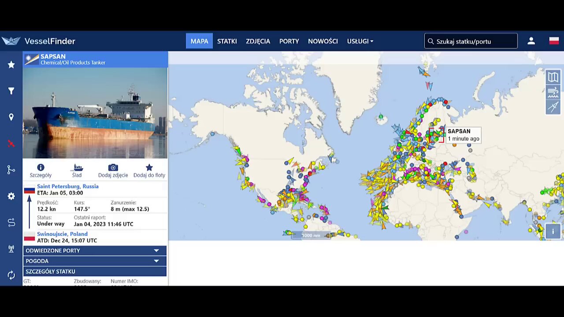Click ATD: Dec 24, 15:07 UTC text
The width and height of the screenshot is (564, 317).
[67, 240]
